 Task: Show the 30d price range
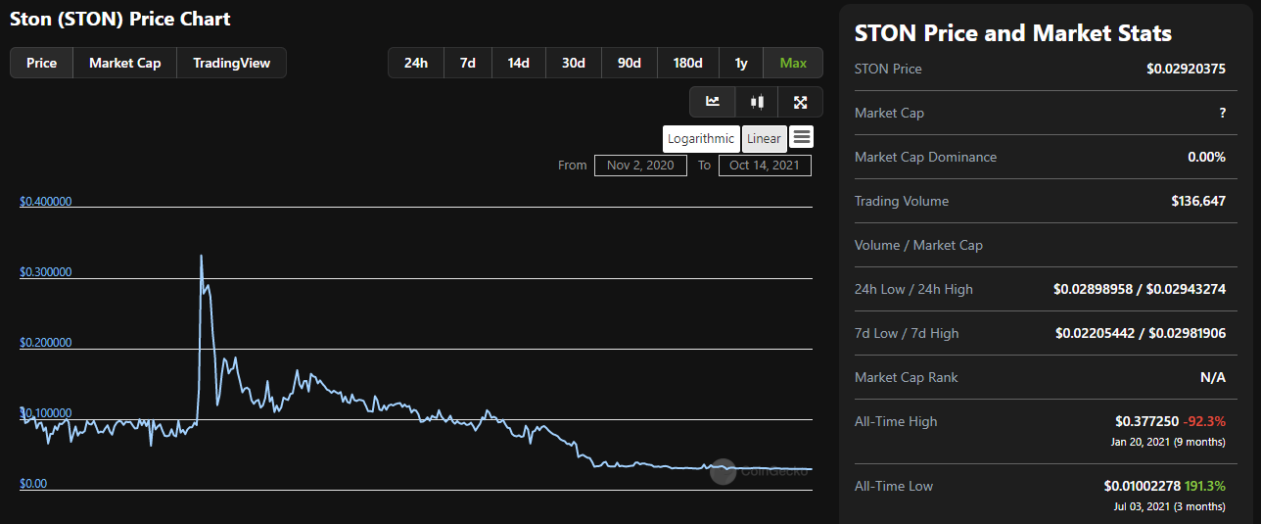(x=574, y=63)
